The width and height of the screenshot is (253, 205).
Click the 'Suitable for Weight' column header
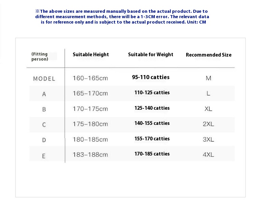[150, 55]
